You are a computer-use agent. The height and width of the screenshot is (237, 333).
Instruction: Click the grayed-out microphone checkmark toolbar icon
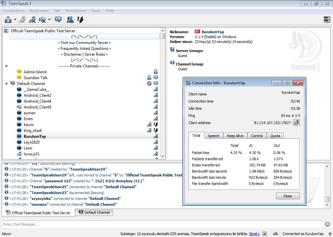click(22, 20)
